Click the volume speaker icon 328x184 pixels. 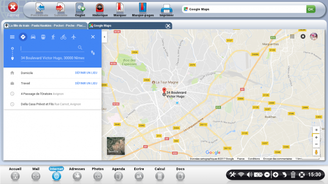249,174
